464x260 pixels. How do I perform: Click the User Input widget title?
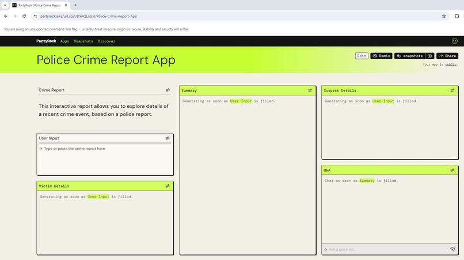(49, 138)
